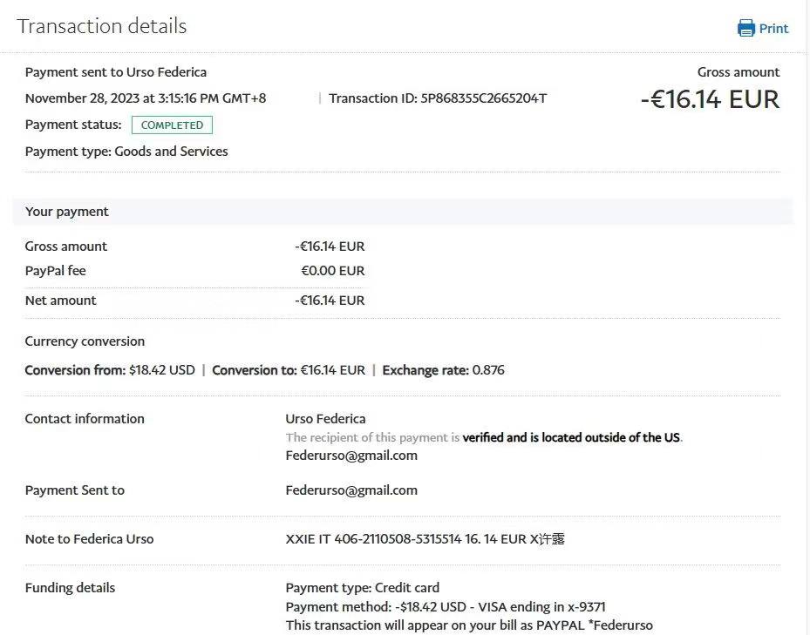Click the Payment type: Credit card line

[x=362, y=588]
